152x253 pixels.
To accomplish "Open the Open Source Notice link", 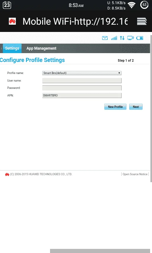I will point(135,174).
